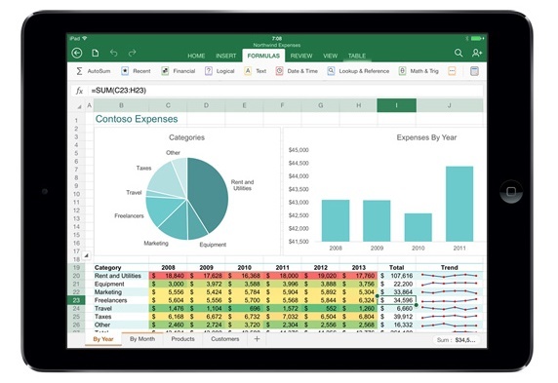
Task: Select Other total cell 16,332
Action: click(x=396, y=325)
